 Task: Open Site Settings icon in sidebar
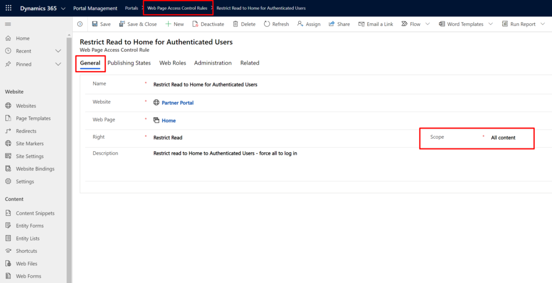pyautogui.click(x=9, y=156)
